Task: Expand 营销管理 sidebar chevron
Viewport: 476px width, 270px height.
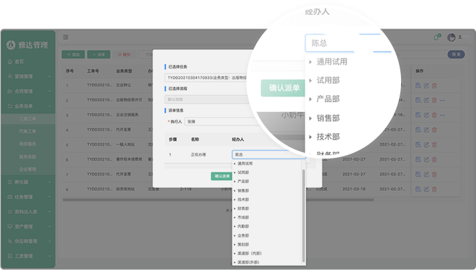Action: tap(50, 77)
